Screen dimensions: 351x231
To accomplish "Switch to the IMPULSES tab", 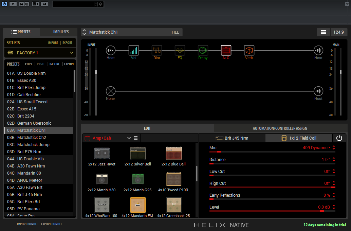I will pos(58,32).
